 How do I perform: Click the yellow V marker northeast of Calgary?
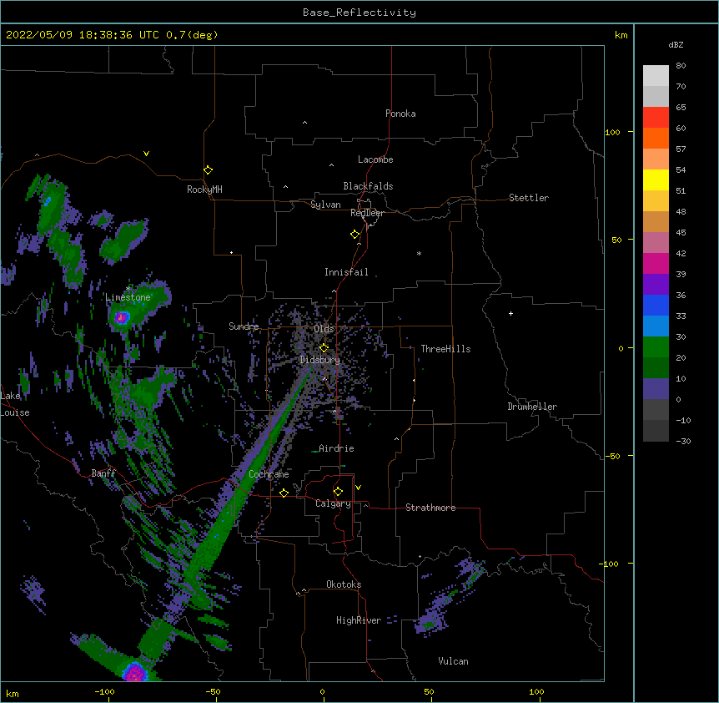click(x=358, y=488)
